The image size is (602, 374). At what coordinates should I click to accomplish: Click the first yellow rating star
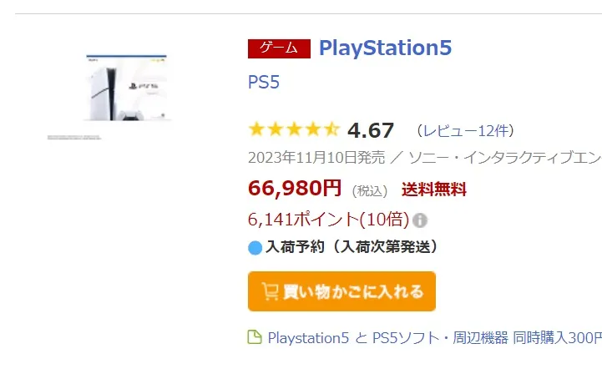point(256,129)
